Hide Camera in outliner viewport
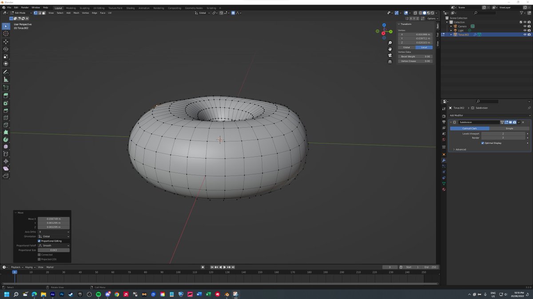Image resolution: width=533 pixels, height=299 pixels. pyautogui.click(x=525, y=26)
